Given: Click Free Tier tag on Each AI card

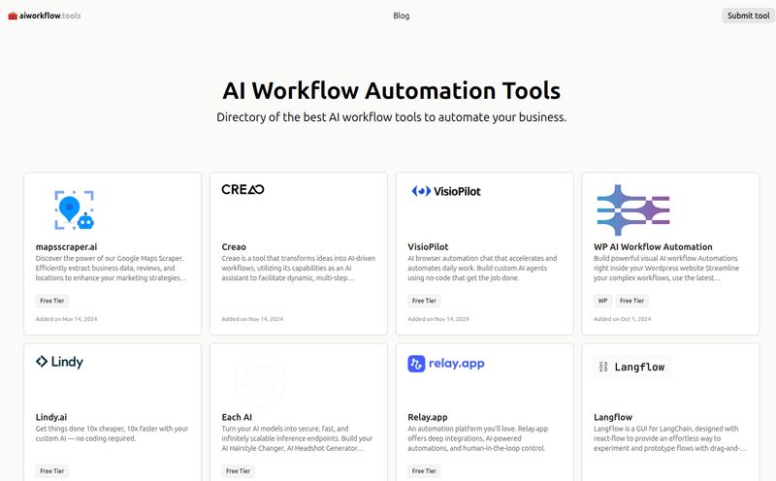Looking at the screenshot, I should [238, 471].
